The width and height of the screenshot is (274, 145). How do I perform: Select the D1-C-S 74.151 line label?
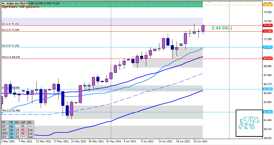(x=11, y=24)
